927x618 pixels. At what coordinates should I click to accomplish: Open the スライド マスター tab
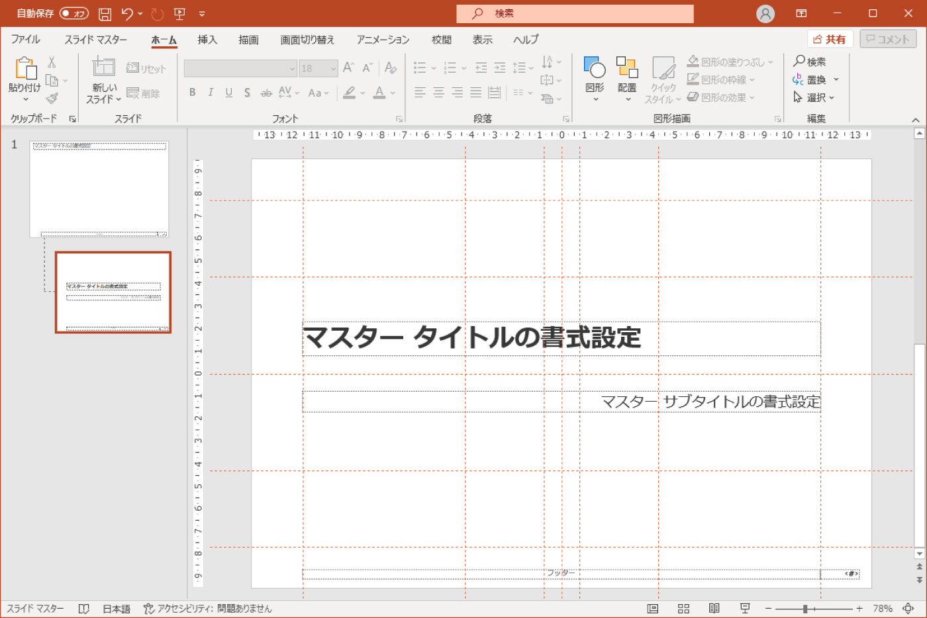click(x=96, y=40)
